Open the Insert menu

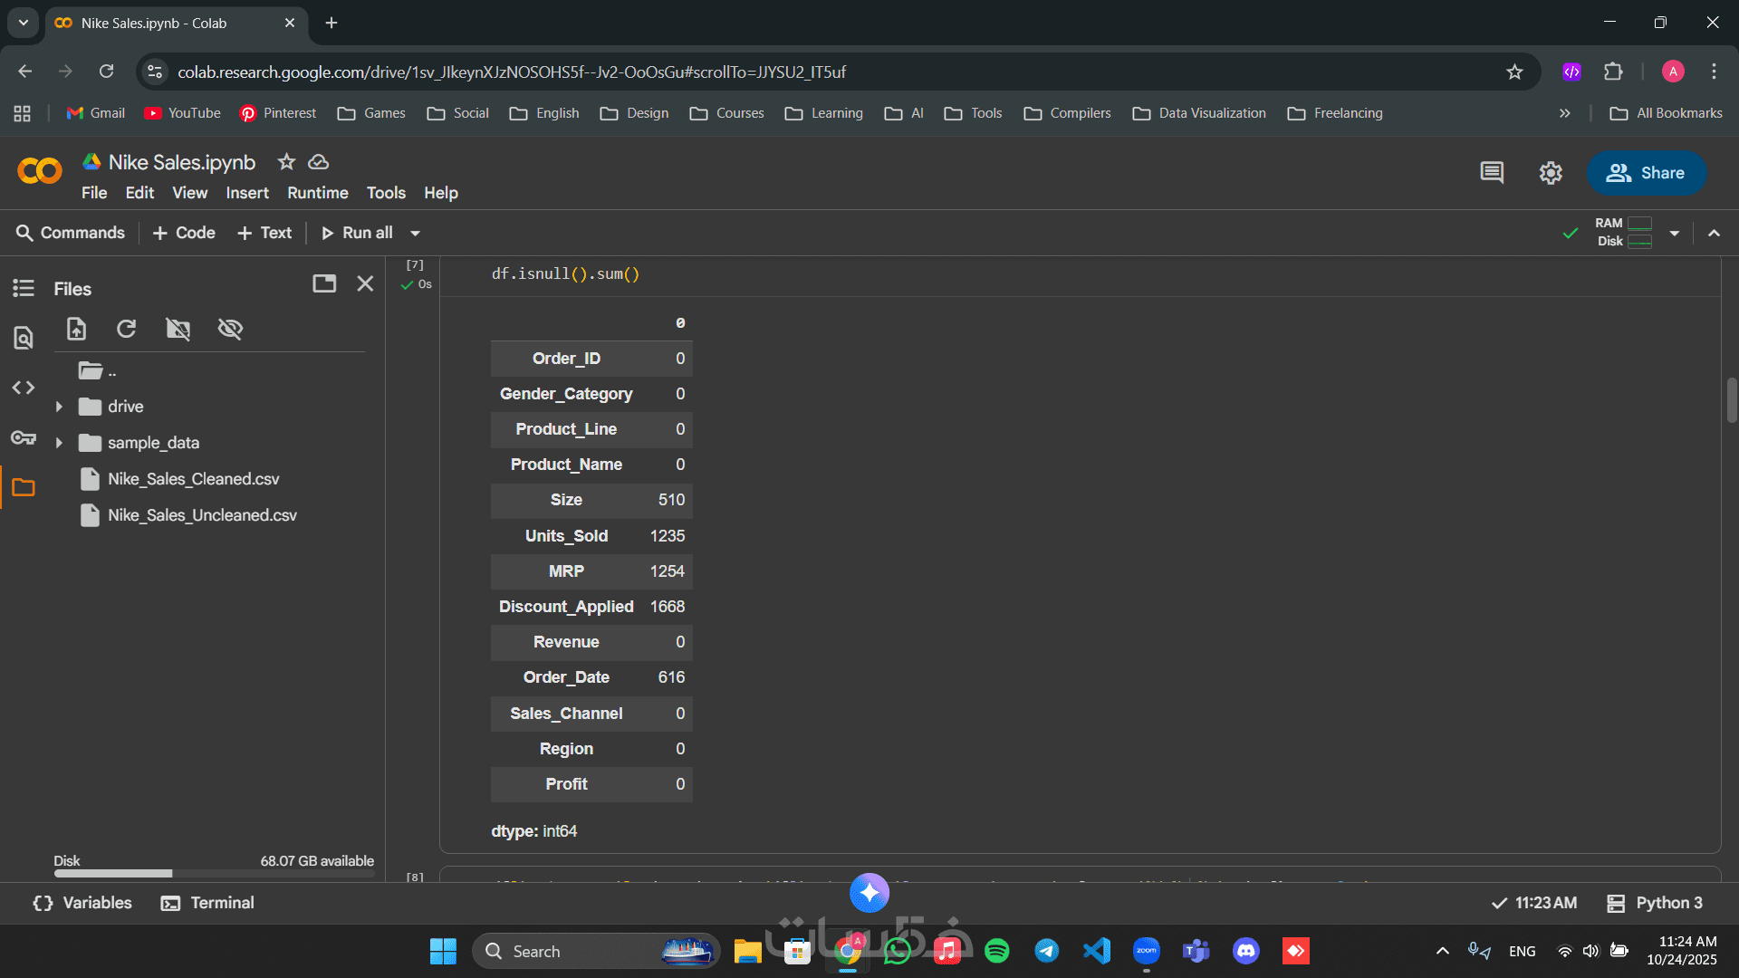tap(247, 193)
